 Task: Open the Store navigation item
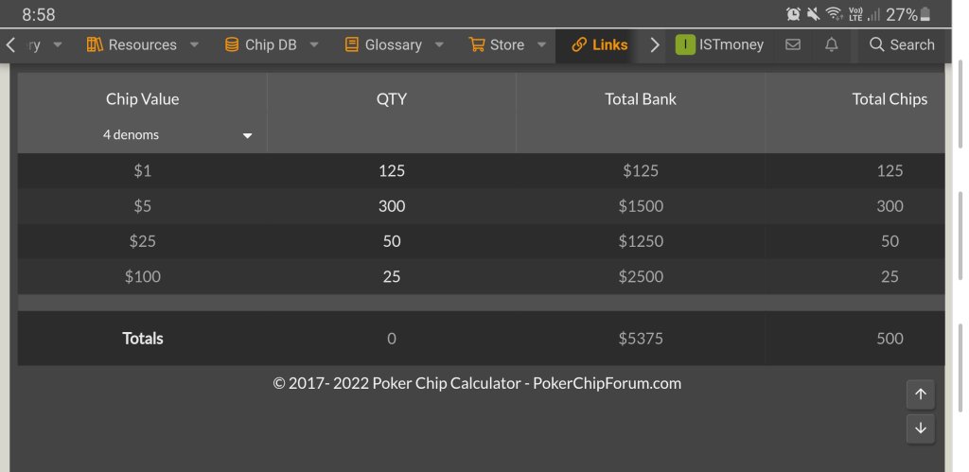pyautogui.click(x=498, y=44)
